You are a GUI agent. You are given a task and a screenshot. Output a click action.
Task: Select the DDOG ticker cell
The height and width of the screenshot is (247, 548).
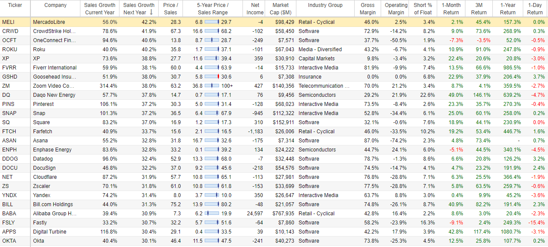coord(10,159)
